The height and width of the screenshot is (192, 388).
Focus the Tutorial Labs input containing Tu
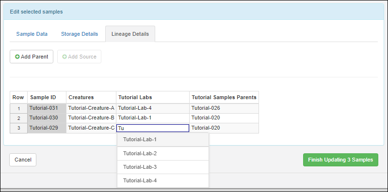pyautogui.click(x=153, y=128)
